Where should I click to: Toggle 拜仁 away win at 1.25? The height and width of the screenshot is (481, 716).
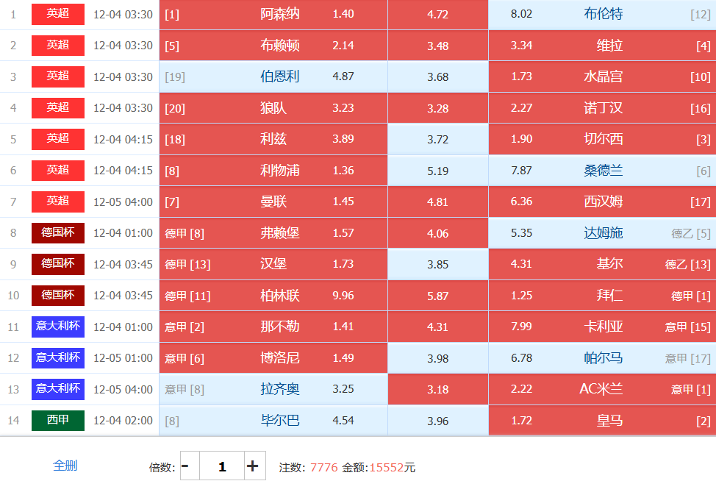(x=601, y=296)
